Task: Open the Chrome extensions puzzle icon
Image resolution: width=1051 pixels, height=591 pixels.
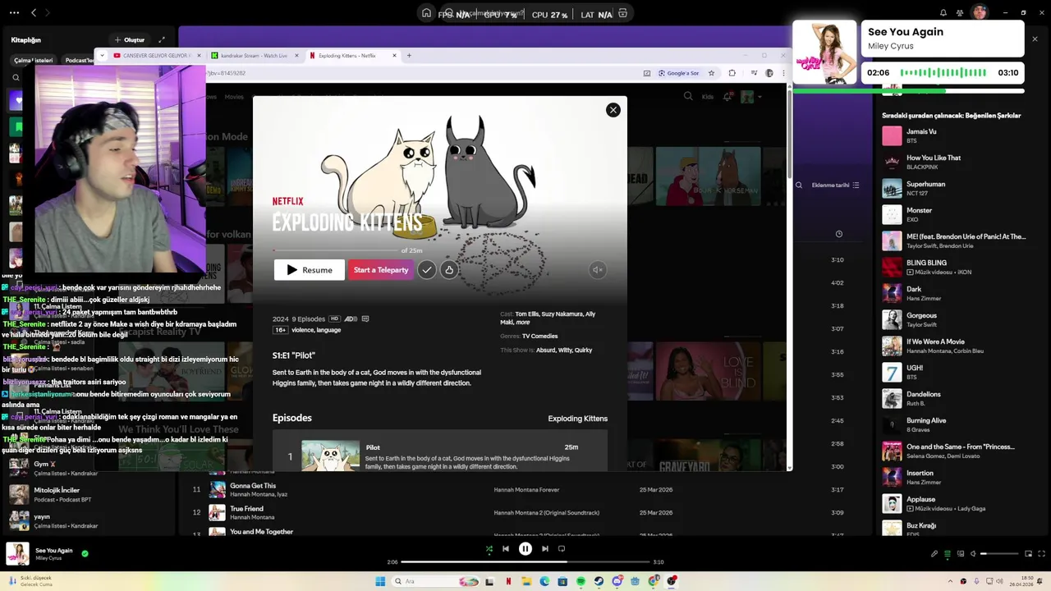Action: pyautogui.click(x=732, y=73)
